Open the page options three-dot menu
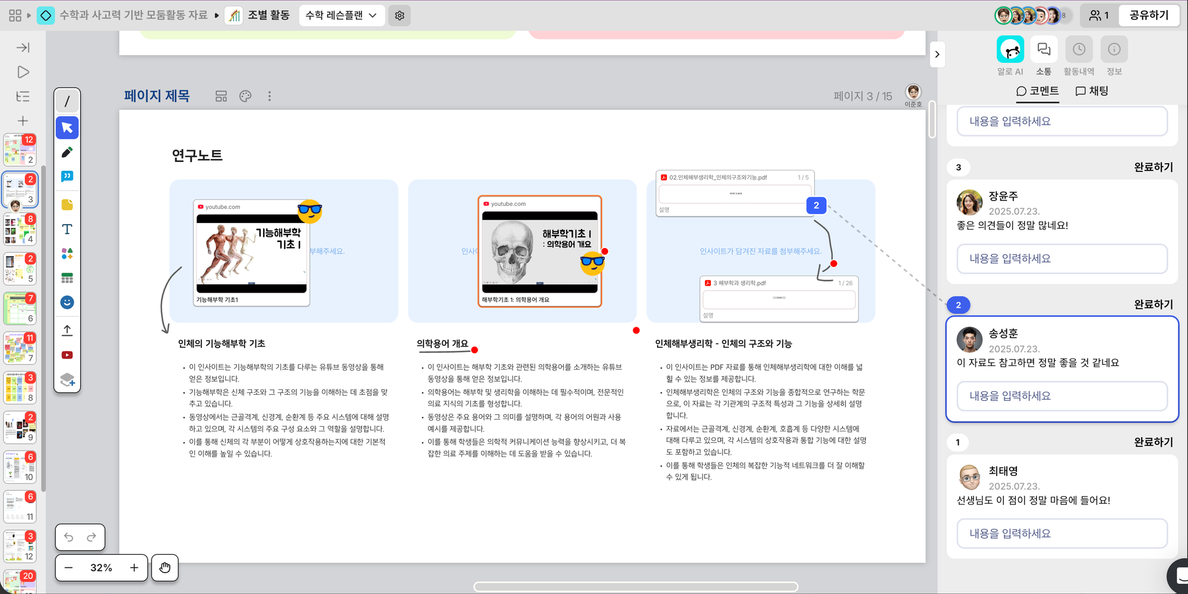Screen dimensions: 1188x594 [269, 96]
